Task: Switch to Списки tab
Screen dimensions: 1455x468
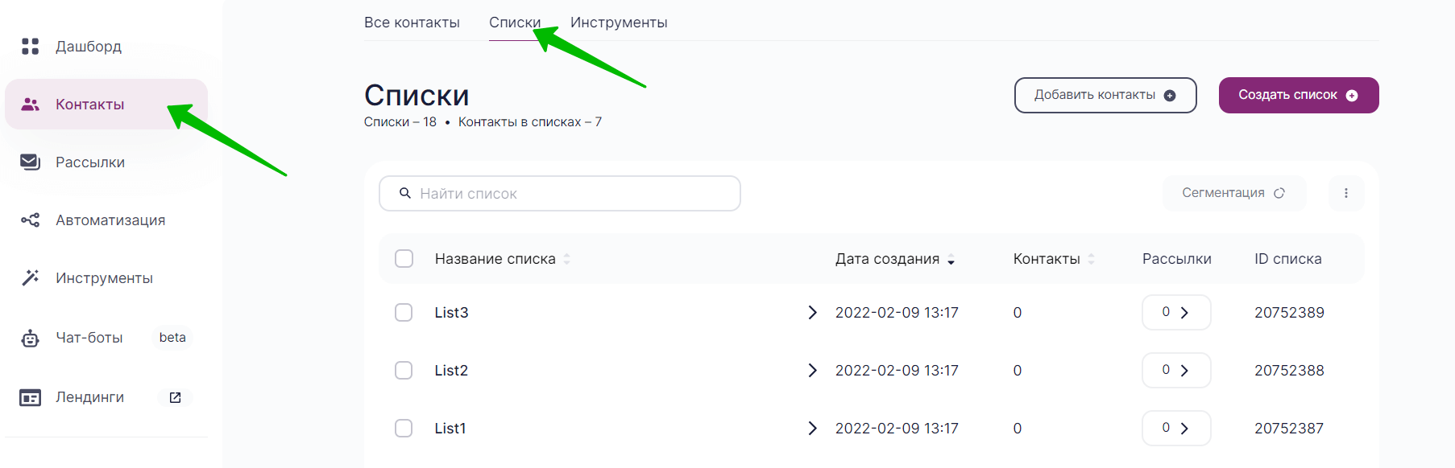Action: [x=515, y=23]
